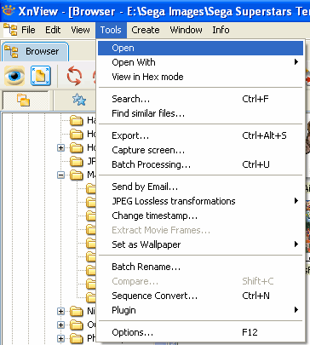310x345 pixels.
Task: Open Options... from Tools menu
Action: 200,332
